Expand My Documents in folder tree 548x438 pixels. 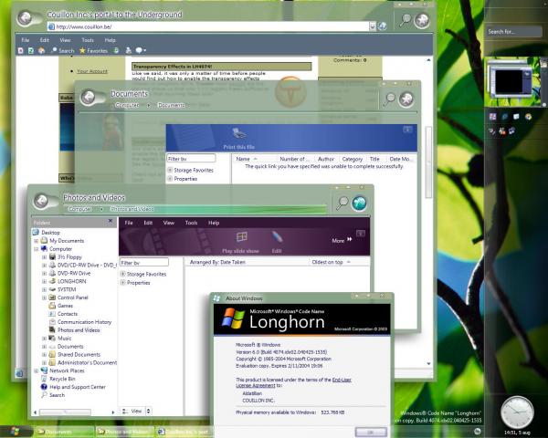pyautogui.click(x=36, y=241)
